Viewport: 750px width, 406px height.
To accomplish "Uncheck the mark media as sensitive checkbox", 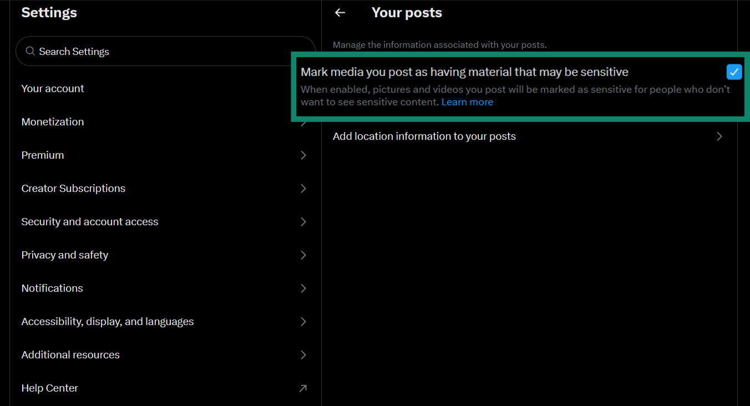I will pos(733,72).
